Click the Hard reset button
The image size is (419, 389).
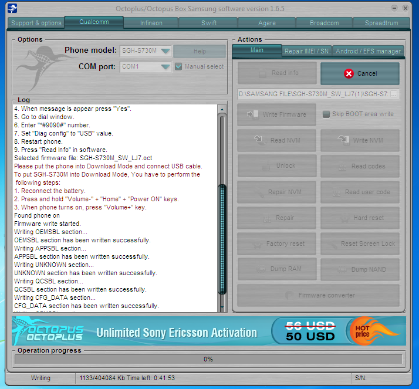point(360,218)
